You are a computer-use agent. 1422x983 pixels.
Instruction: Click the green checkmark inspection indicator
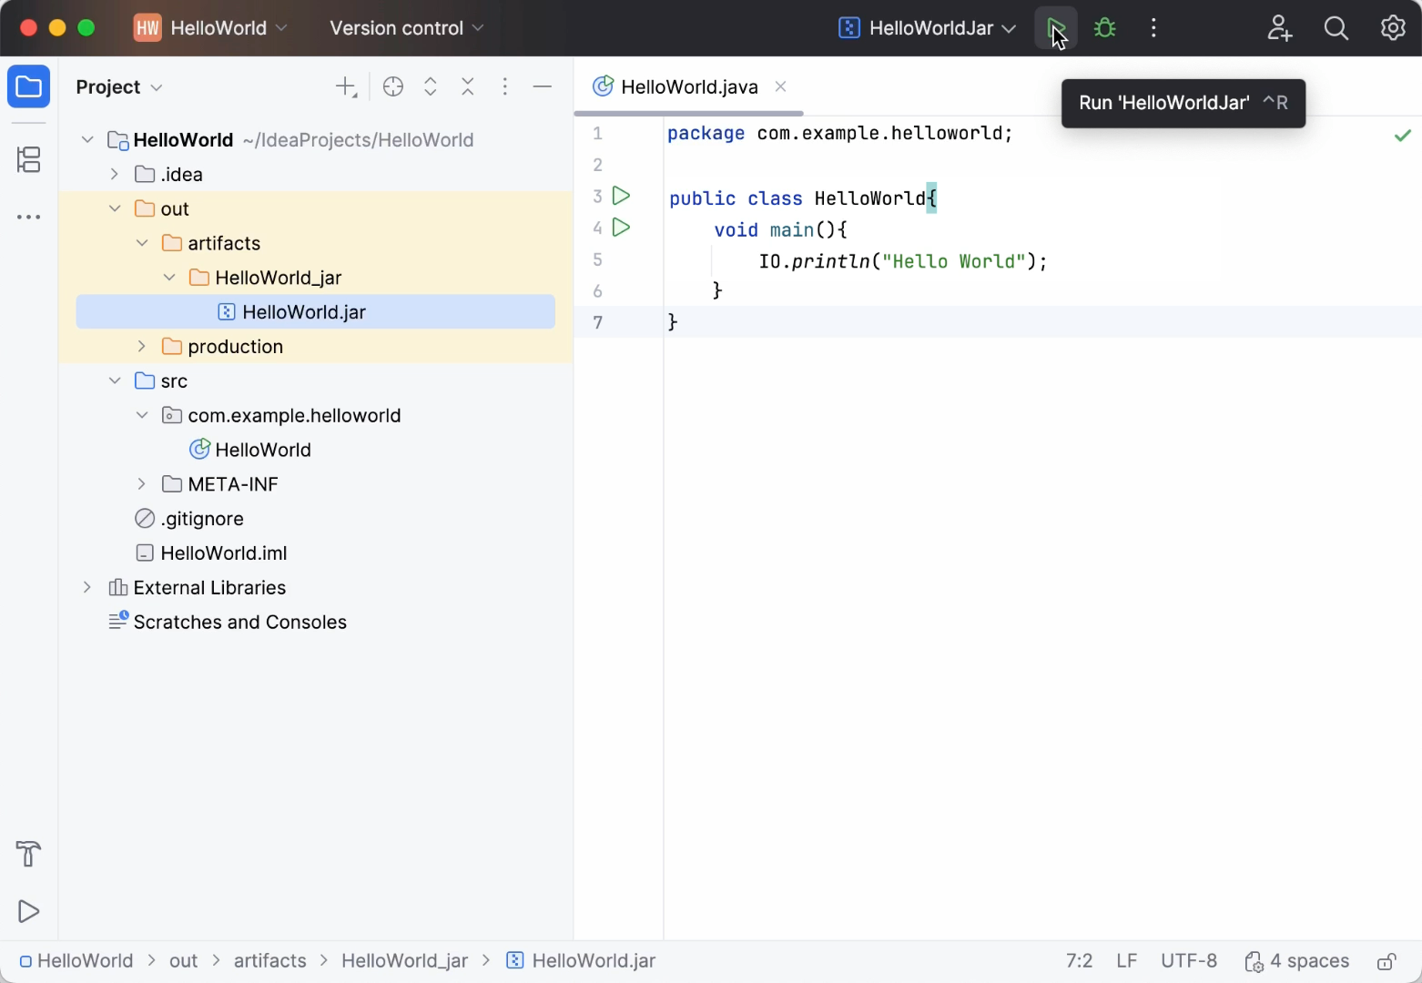(x=1402, y=135)
